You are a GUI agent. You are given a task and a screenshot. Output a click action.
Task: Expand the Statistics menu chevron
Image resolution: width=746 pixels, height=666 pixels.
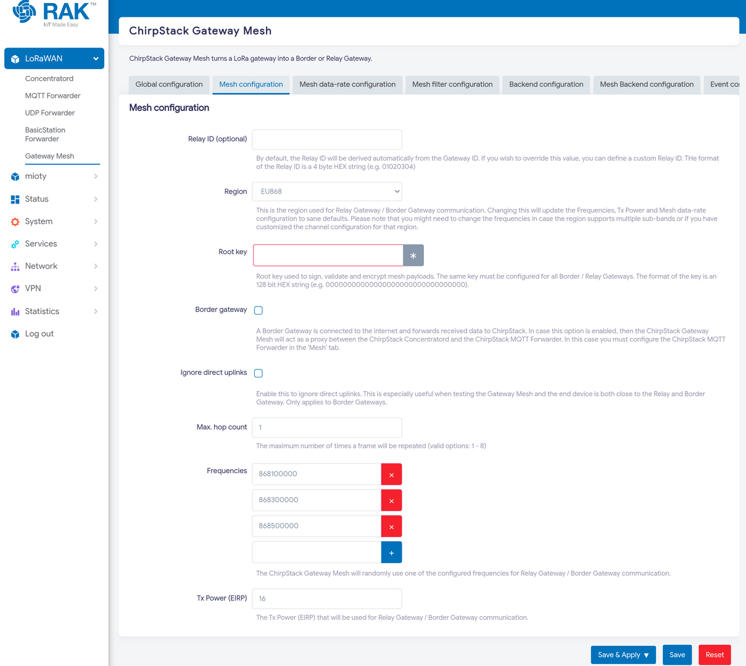[x=96, y=311]
